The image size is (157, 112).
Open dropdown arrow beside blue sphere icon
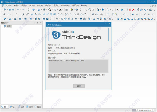coord(41,10)
